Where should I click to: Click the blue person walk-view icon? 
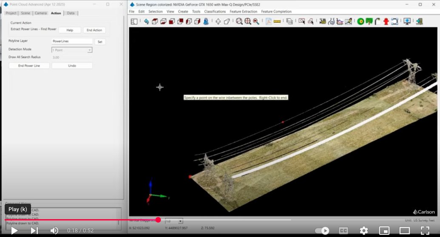coord(206,21)
